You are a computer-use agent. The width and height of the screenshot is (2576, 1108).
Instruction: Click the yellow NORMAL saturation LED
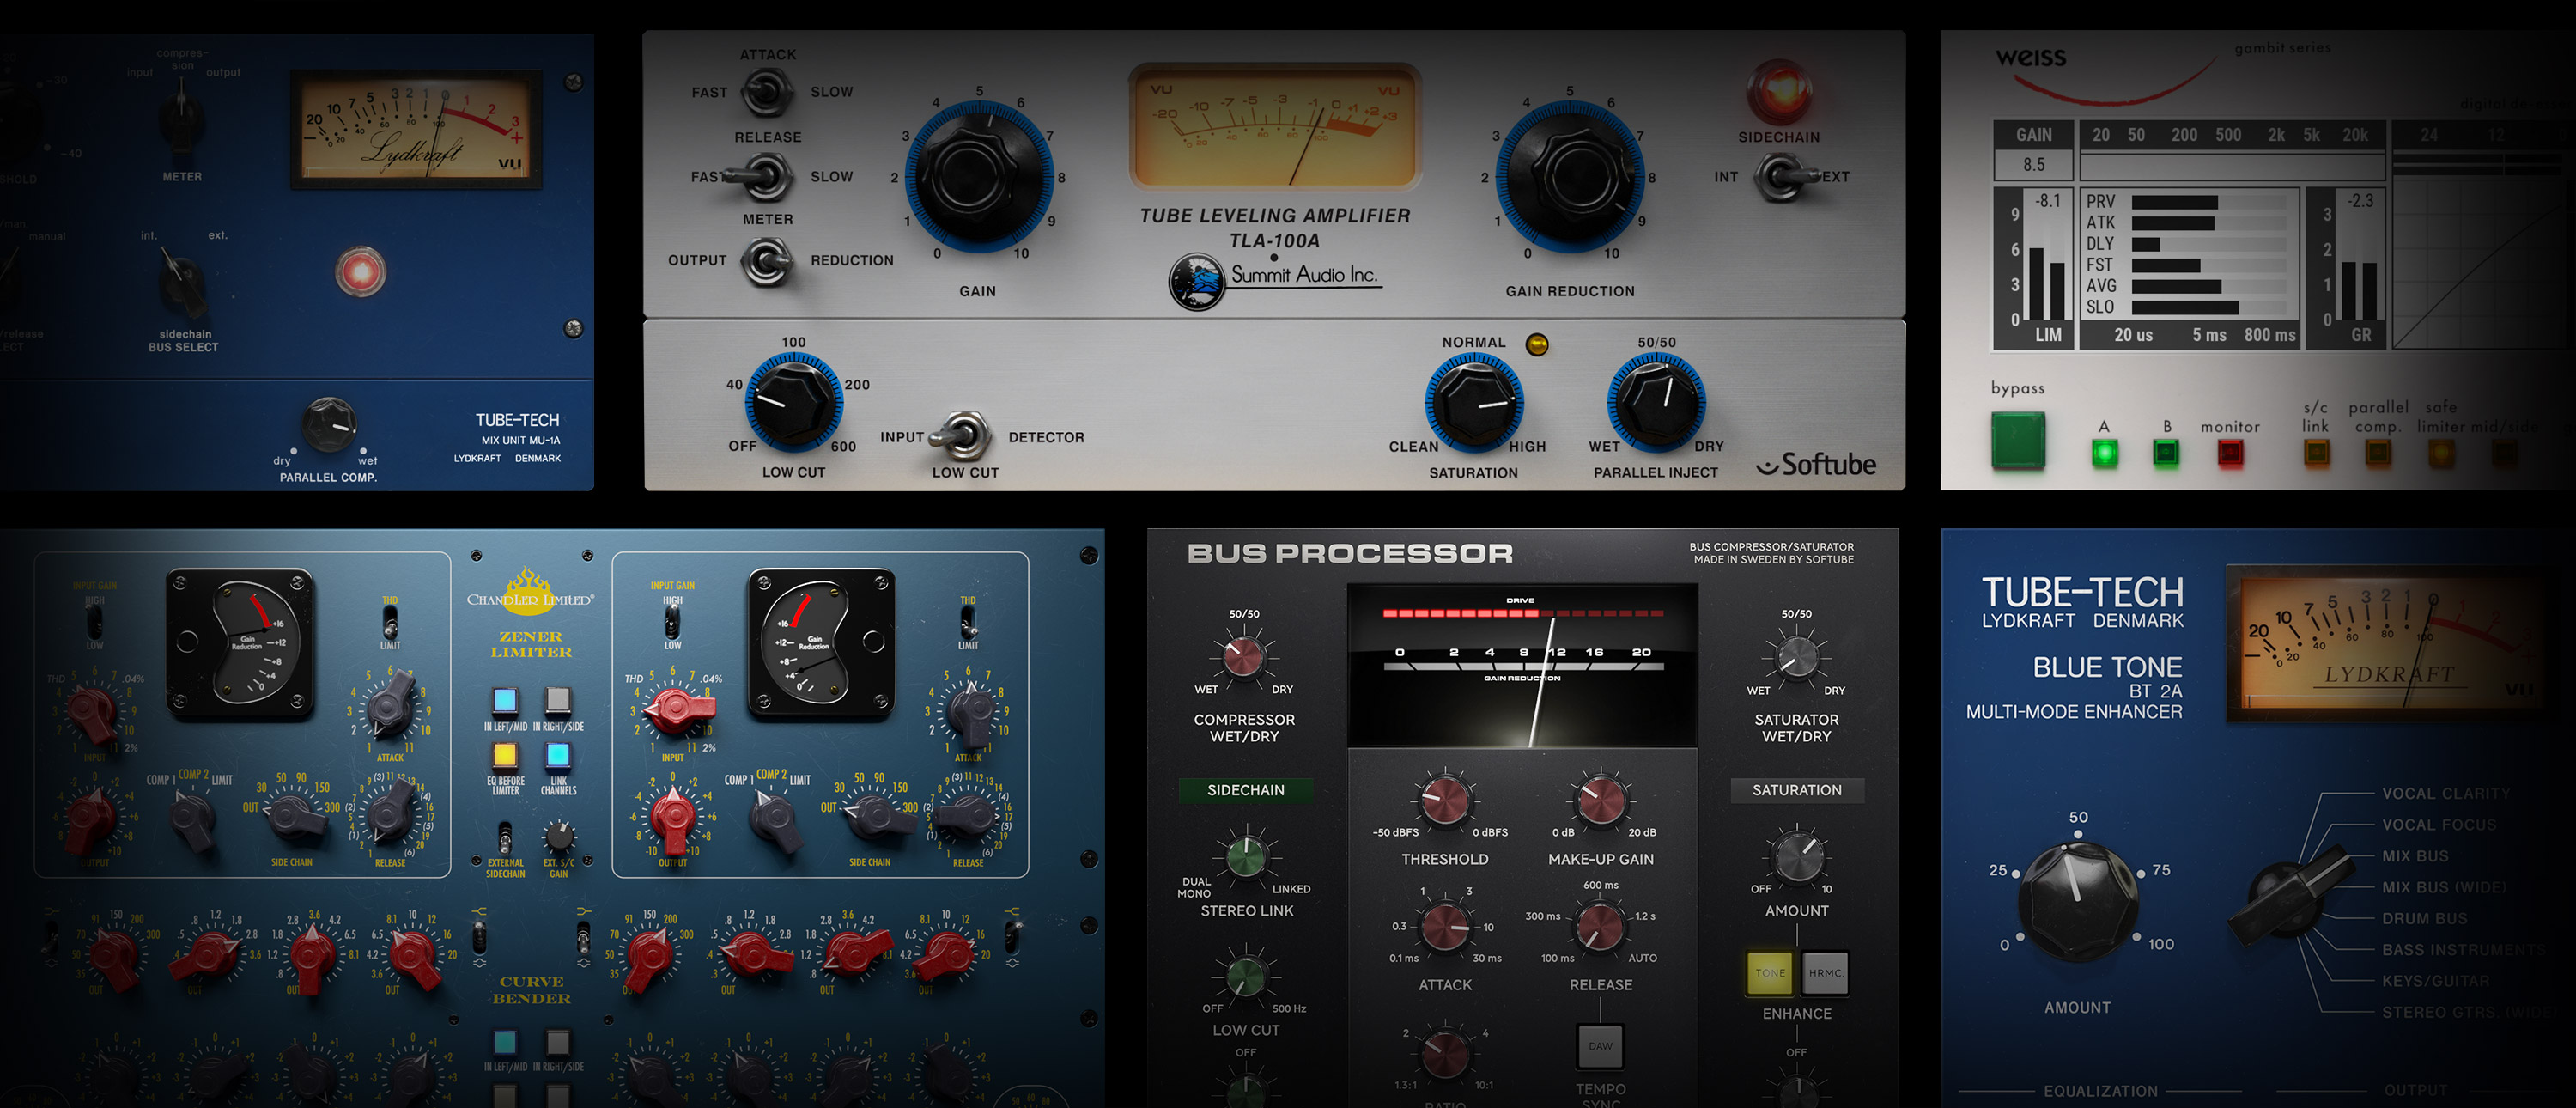[x=1537, y=344]
